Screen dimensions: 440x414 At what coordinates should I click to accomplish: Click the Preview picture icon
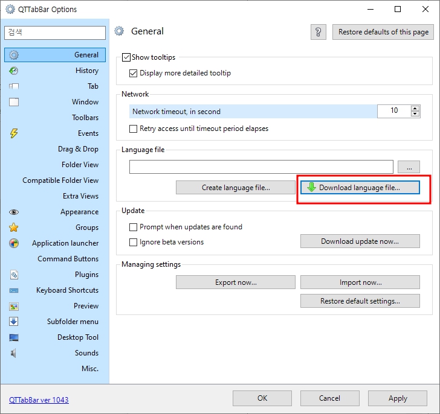click(x=14, y=307)
